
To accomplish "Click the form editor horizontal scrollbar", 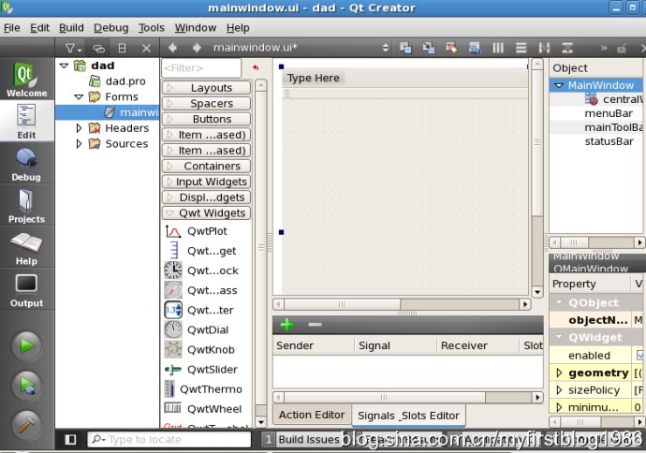I will [342, 304].
